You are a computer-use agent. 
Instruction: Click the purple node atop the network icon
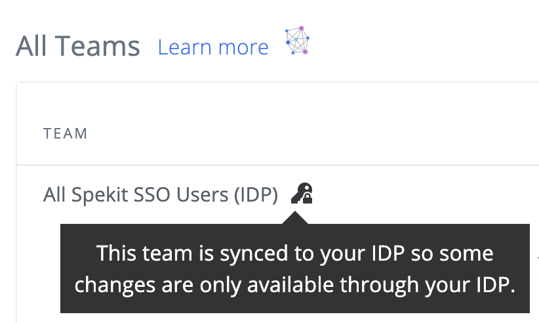[x=302, y=28]
